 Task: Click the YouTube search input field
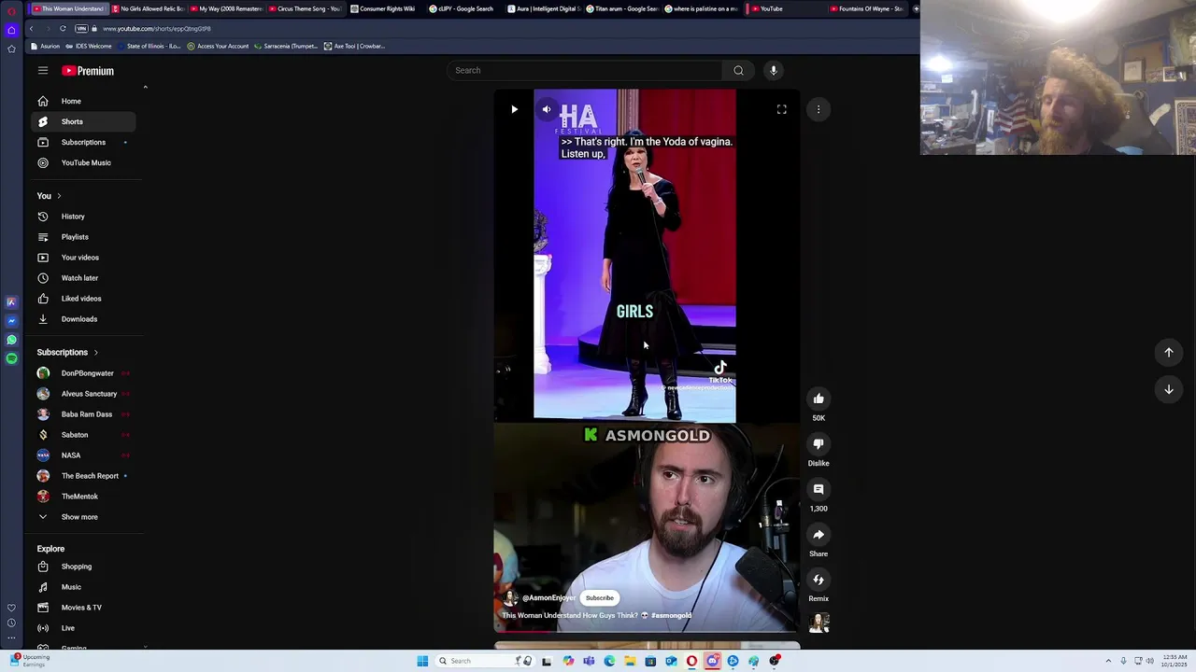587,70
